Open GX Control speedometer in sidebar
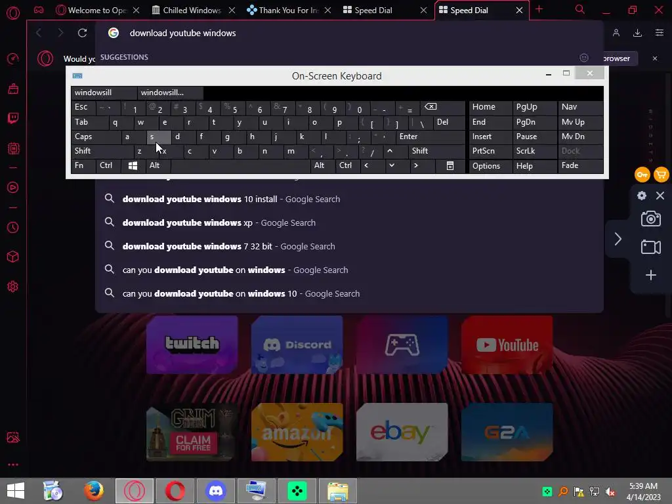 tap(13, 58)
